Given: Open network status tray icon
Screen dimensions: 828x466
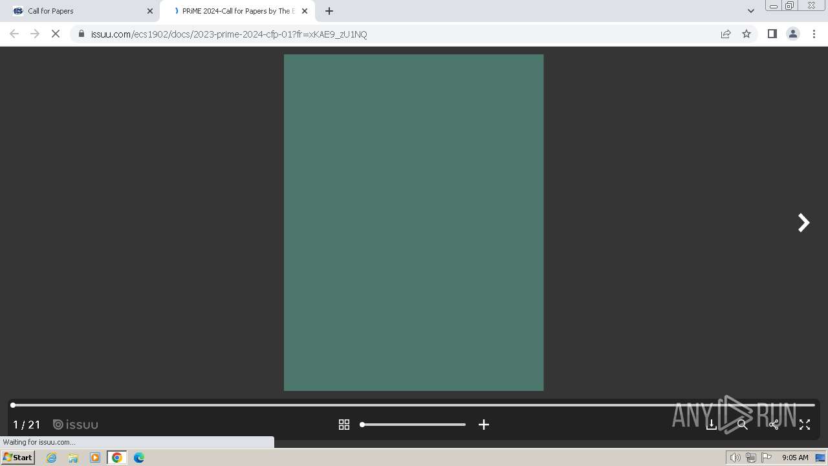Looking at the screenshot, I should (751, 458).
